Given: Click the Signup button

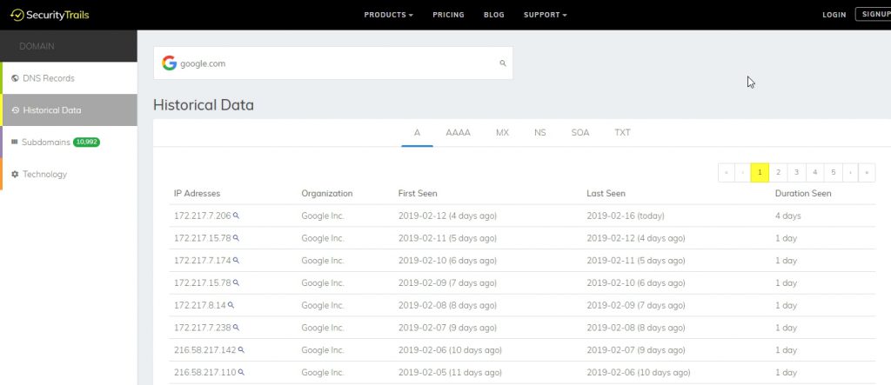Looking at the screenshot, I should [874, 15].
